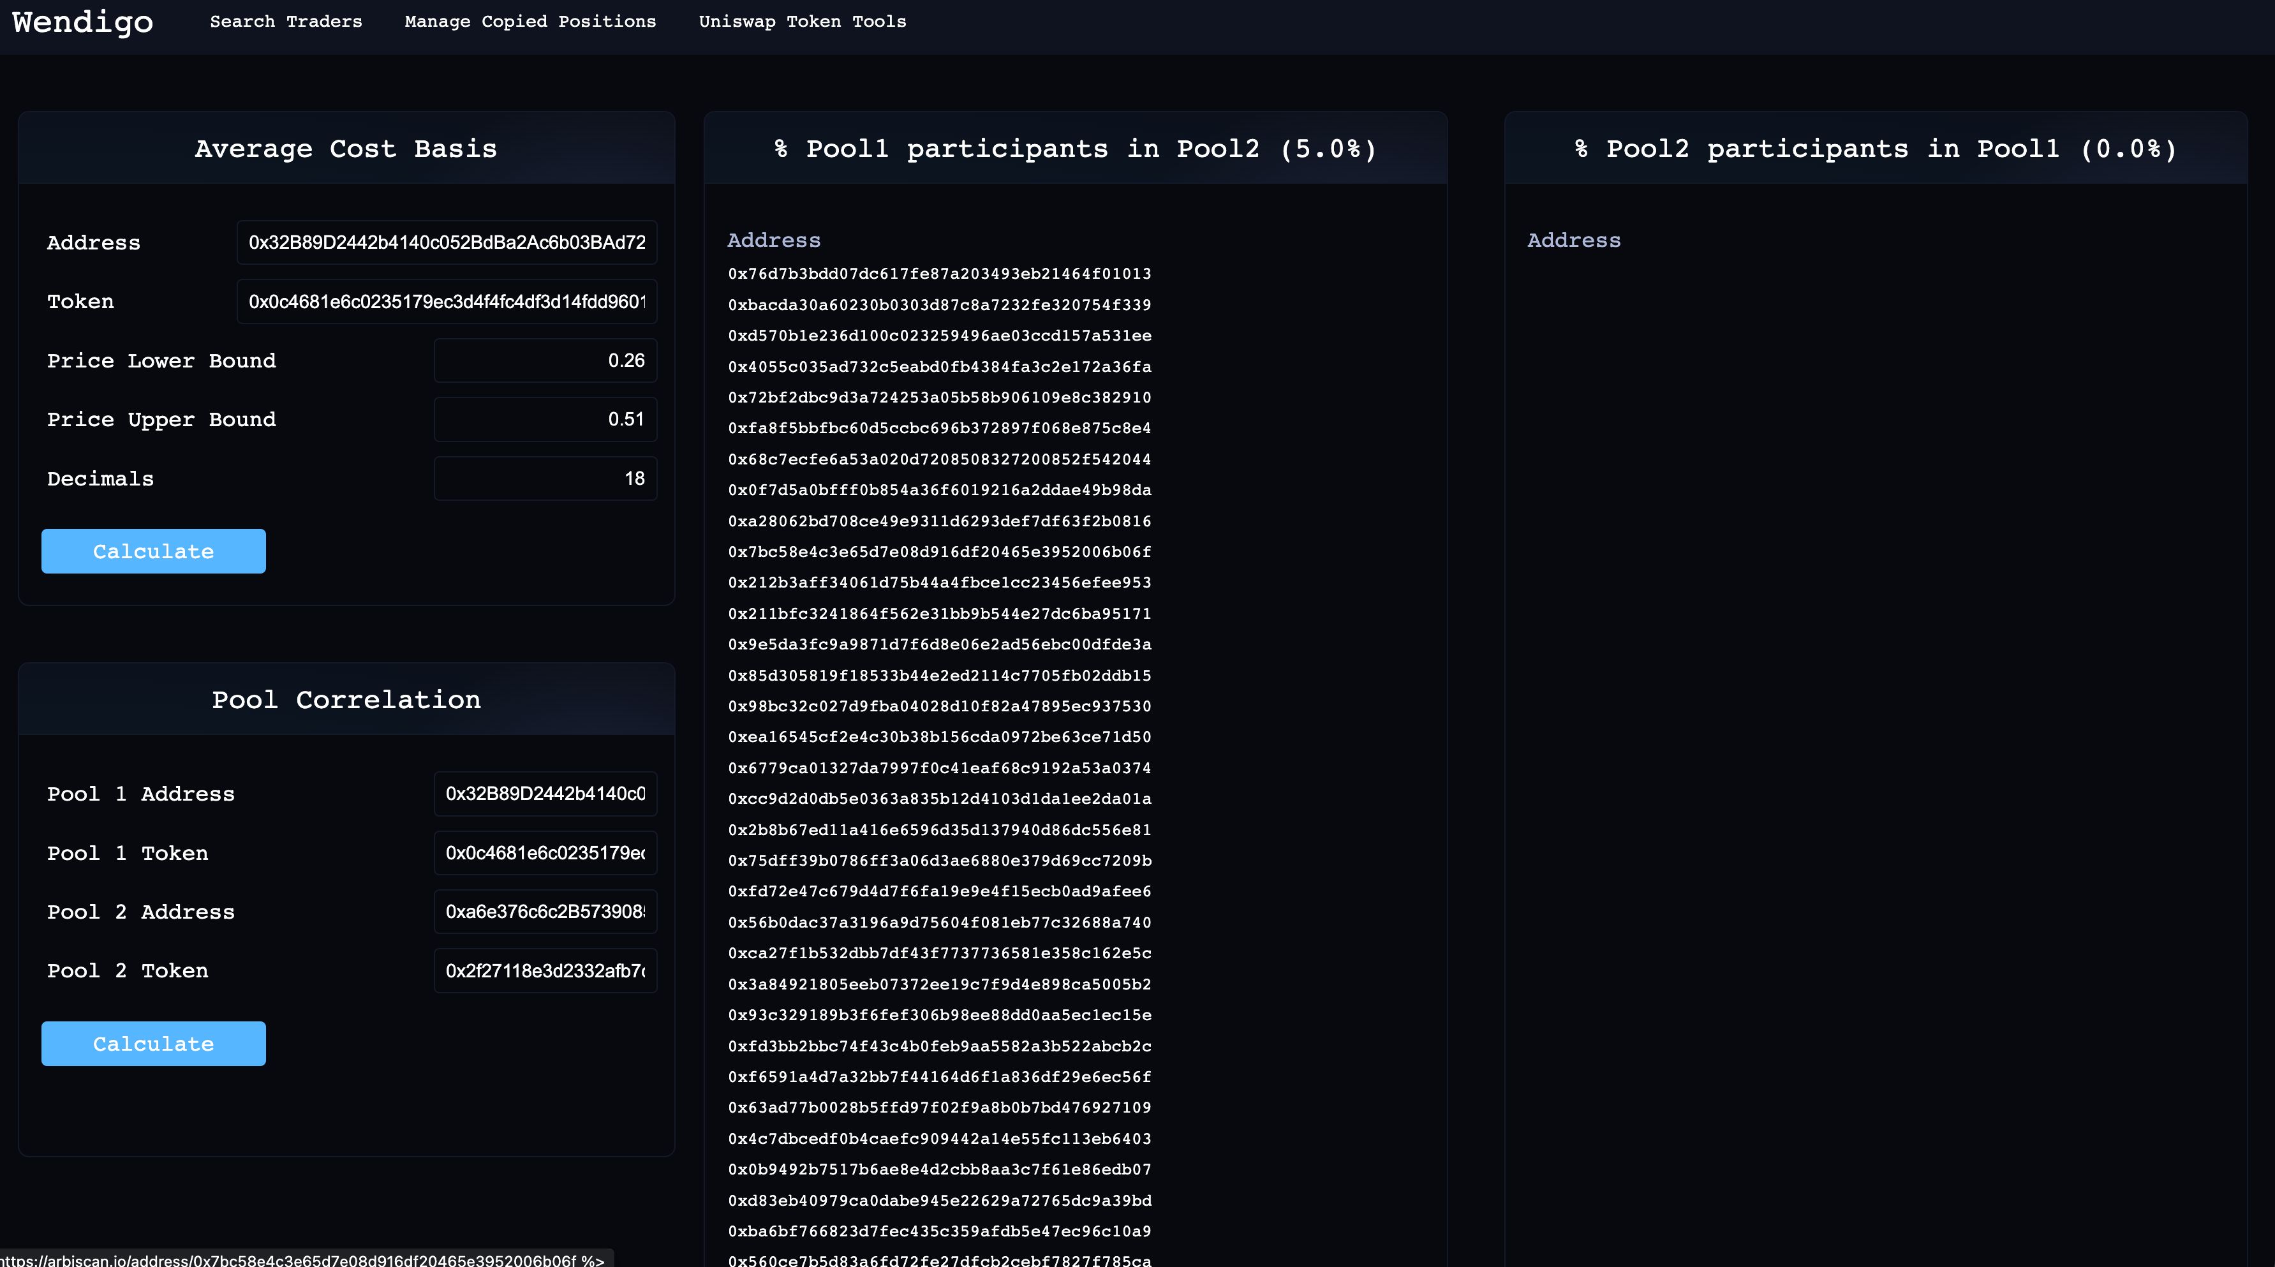The image size is (2275, 1267).
Task: Open address 0x85d305819f18533b44e2ed2114c7705fb02ddb15
Action: (x=940, y=676)
